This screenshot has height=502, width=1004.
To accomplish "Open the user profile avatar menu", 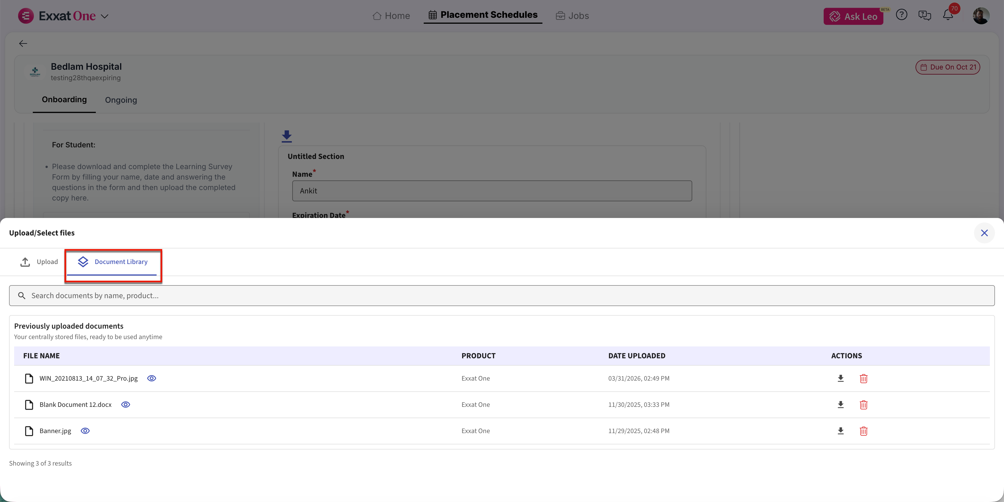I will tap(981, 16).
